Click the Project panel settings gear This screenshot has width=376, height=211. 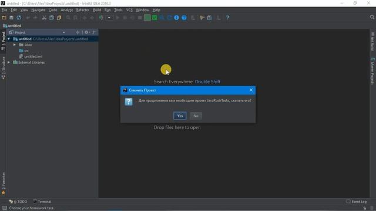[86, 32]
